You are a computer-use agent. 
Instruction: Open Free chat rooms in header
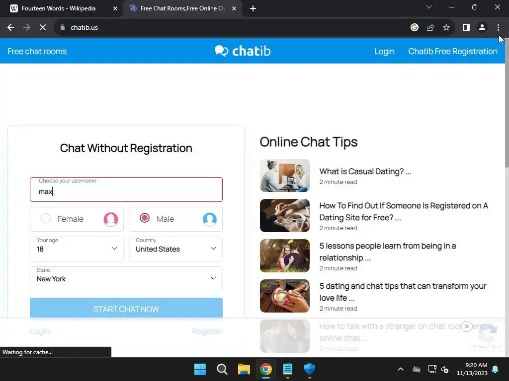[x=37, y=51]
